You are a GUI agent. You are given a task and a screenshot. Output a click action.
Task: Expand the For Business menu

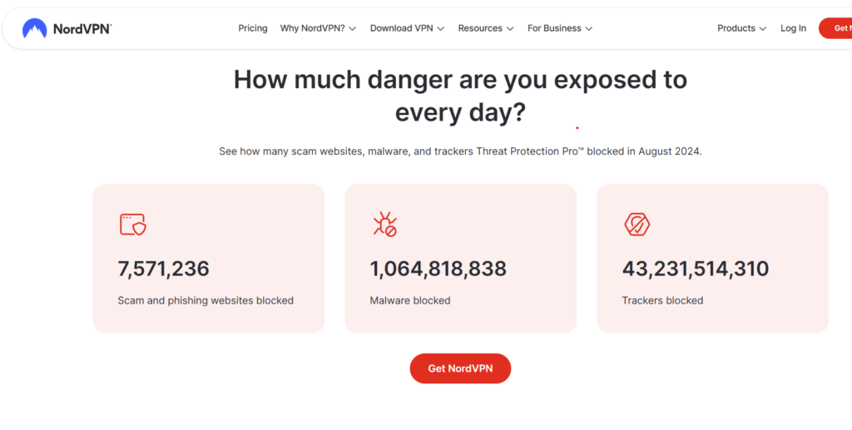[560, 28]
